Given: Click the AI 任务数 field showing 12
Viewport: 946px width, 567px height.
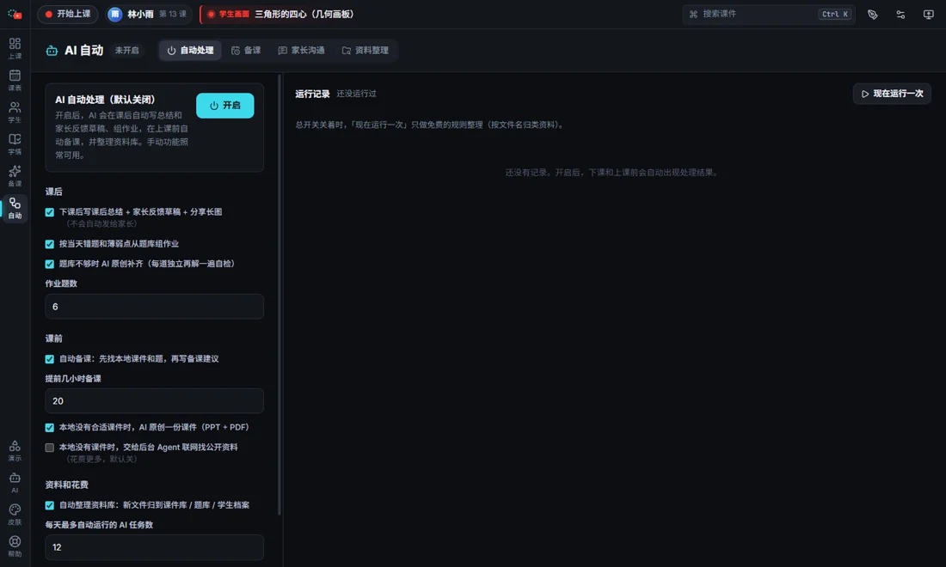Looking at the screenshot, I should pos(155,547).
